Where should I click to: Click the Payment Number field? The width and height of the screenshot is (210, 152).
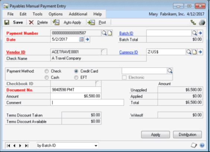click(x=76, y=33)
